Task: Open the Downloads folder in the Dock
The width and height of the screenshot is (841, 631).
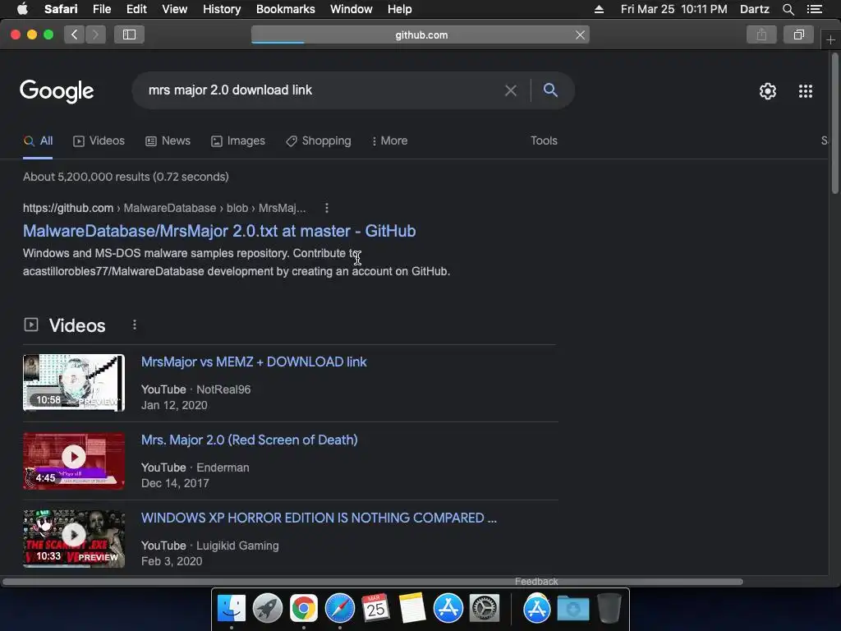Action: [572, 609]
